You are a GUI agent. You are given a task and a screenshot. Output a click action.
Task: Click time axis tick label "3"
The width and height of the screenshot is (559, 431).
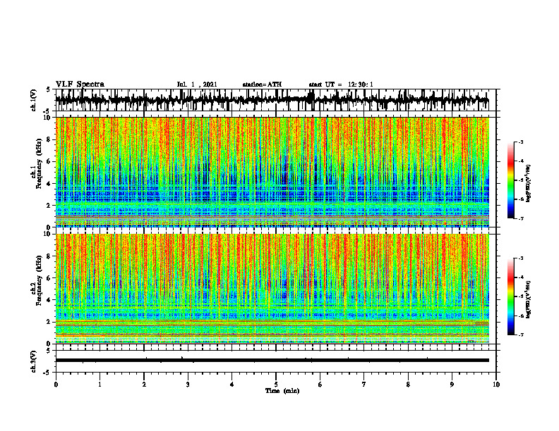(188, 385)
